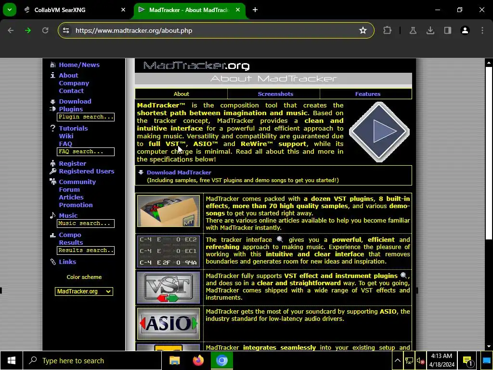Open the FAQ link

(x=65, y=144)
